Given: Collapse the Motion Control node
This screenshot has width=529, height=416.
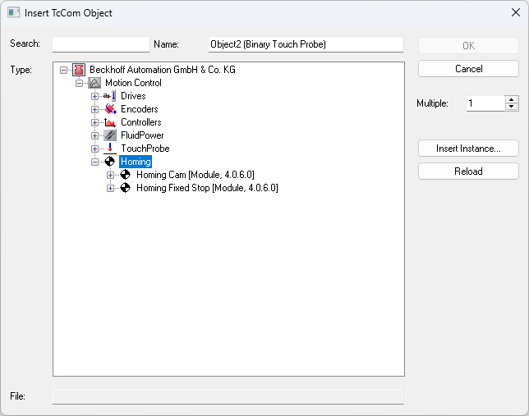Looking at the screenshot, I should point(80,83).
